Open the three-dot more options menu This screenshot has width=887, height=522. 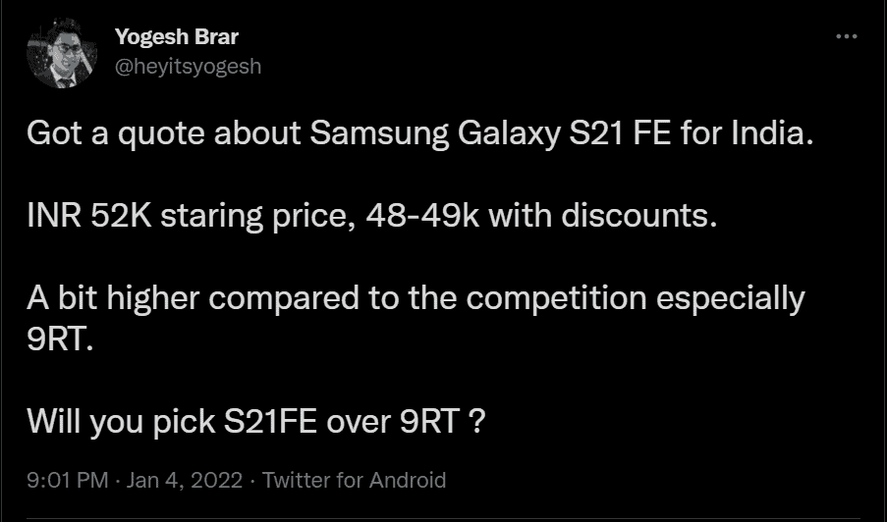847,36
